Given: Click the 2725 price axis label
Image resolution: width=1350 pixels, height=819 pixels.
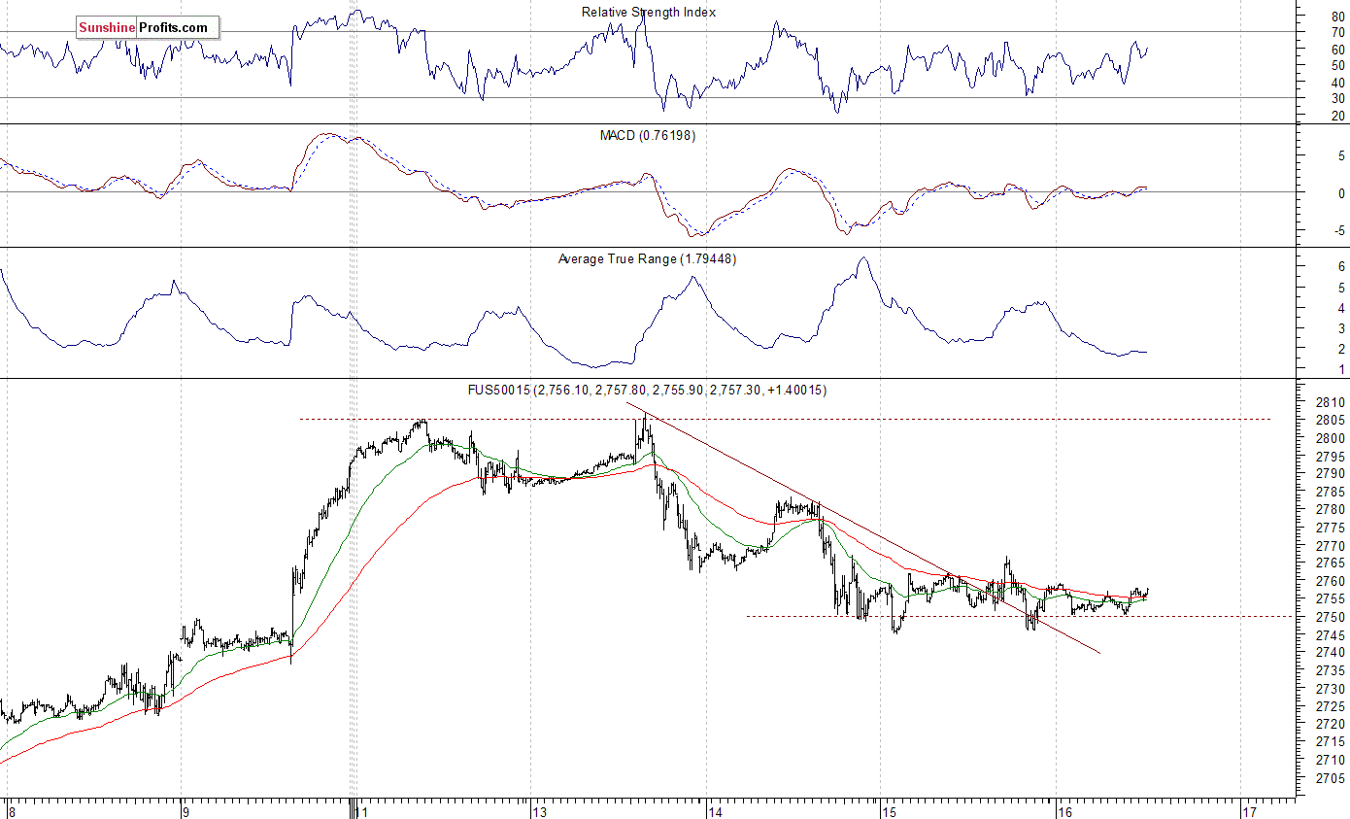Looking at the screenshot, I should point(1331,706).
